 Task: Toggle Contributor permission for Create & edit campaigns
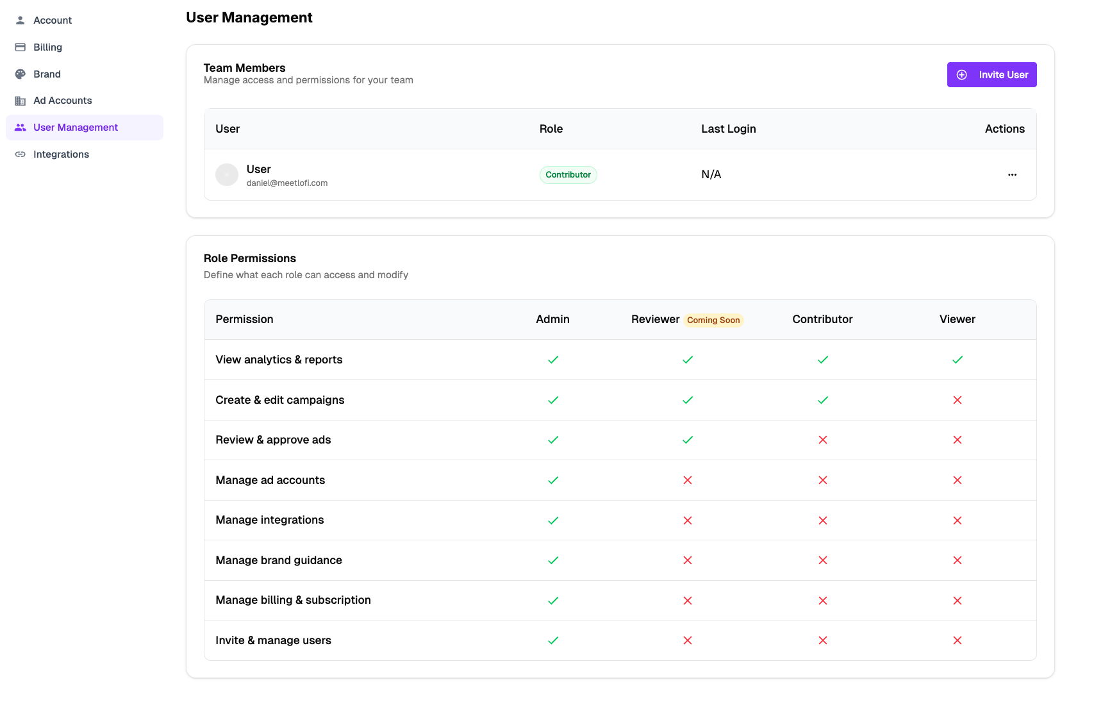[822, 400]
